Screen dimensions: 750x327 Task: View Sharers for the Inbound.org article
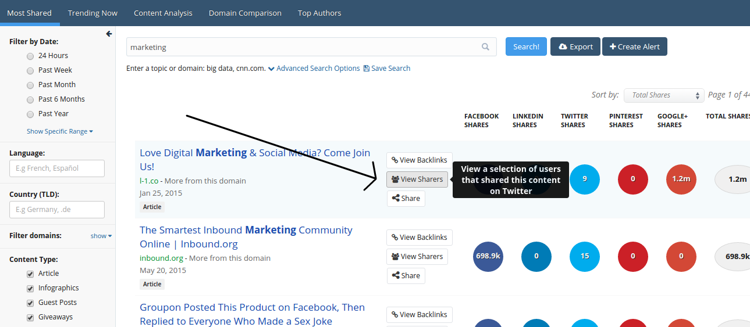point(417,257)
